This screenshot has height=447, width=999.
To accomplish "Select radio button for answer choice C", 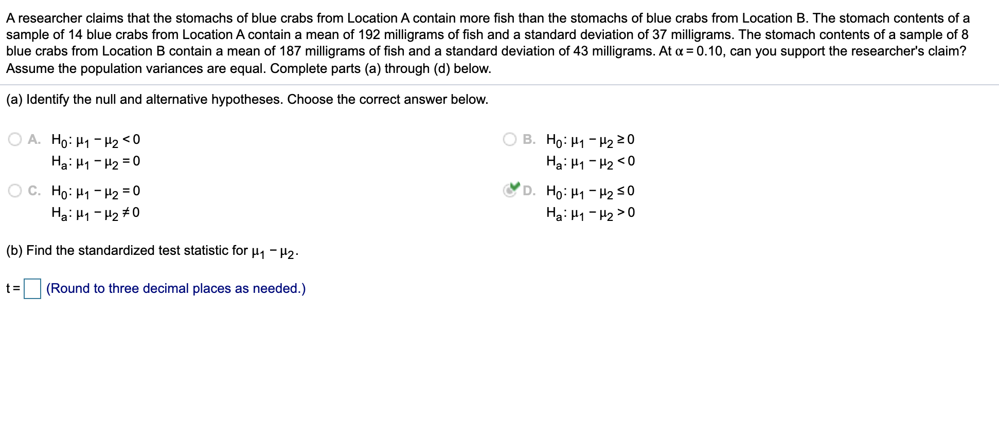I will [x=14, y=190].
